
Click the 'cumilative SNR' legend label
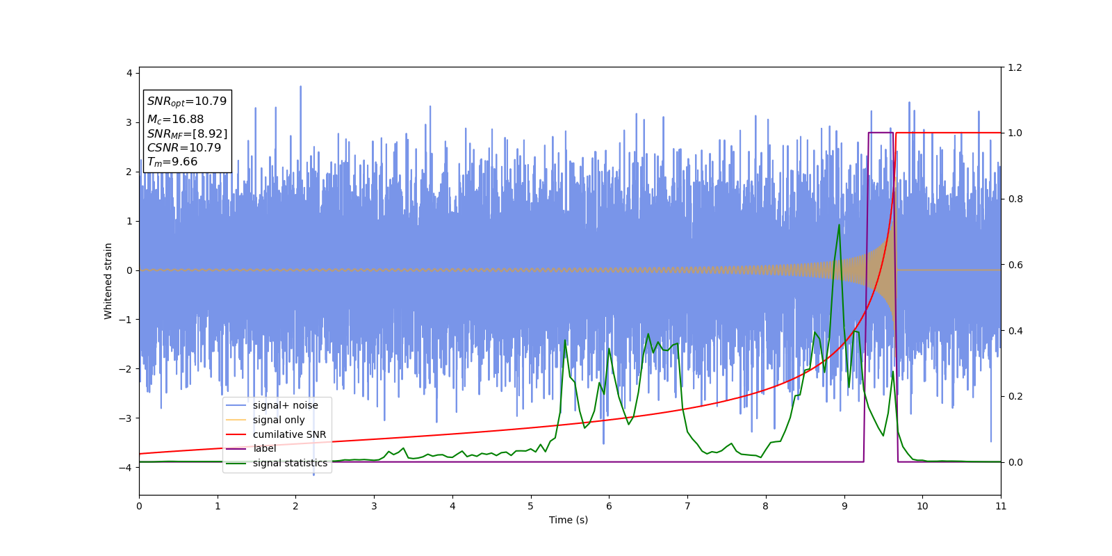click(x=289, y=434)
